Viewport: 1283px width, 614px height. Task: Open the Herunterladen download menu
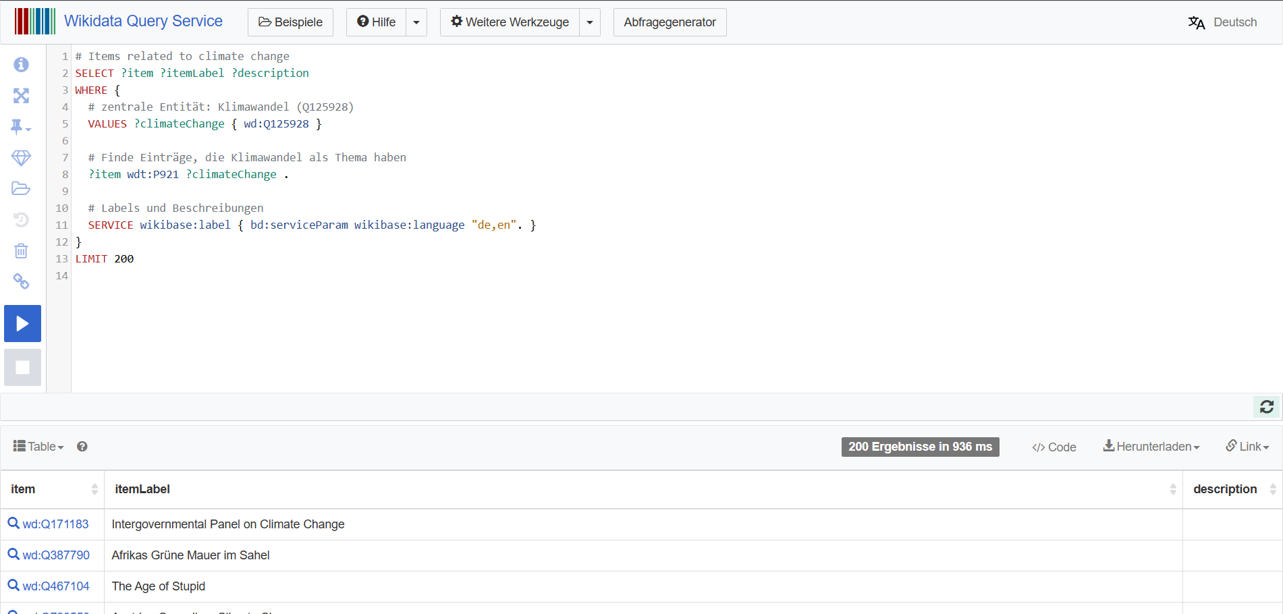coord(1151,447)
